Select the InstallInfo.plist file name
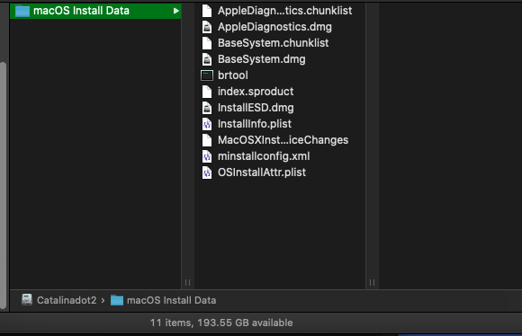The height and width of the screenshot is (336, 522). [x=255, y=124]
